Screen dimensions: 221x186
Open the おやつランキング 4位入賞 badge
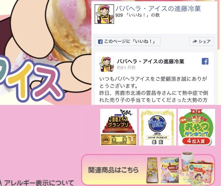196,127
